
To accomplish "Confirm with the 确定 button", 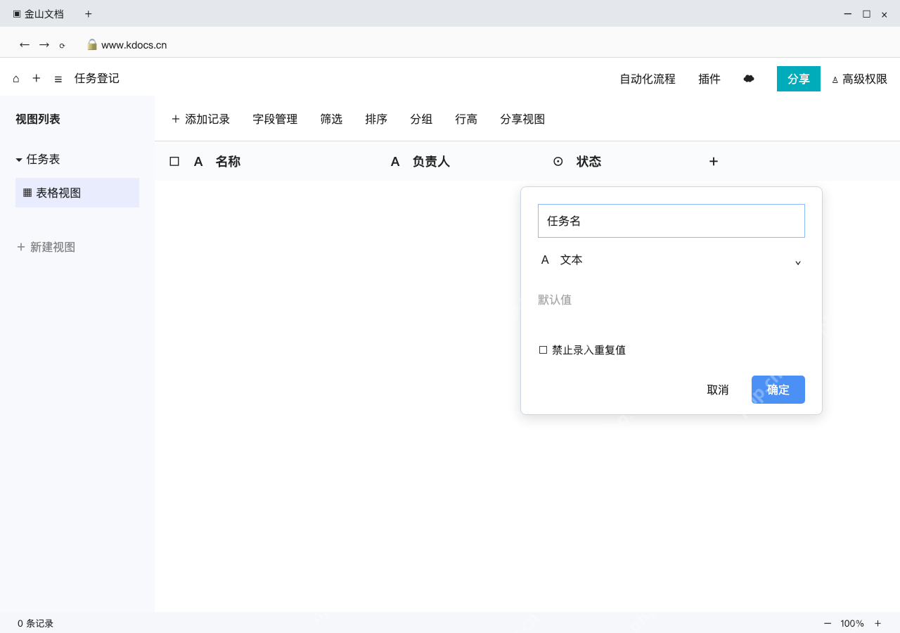I will point(778,390).
